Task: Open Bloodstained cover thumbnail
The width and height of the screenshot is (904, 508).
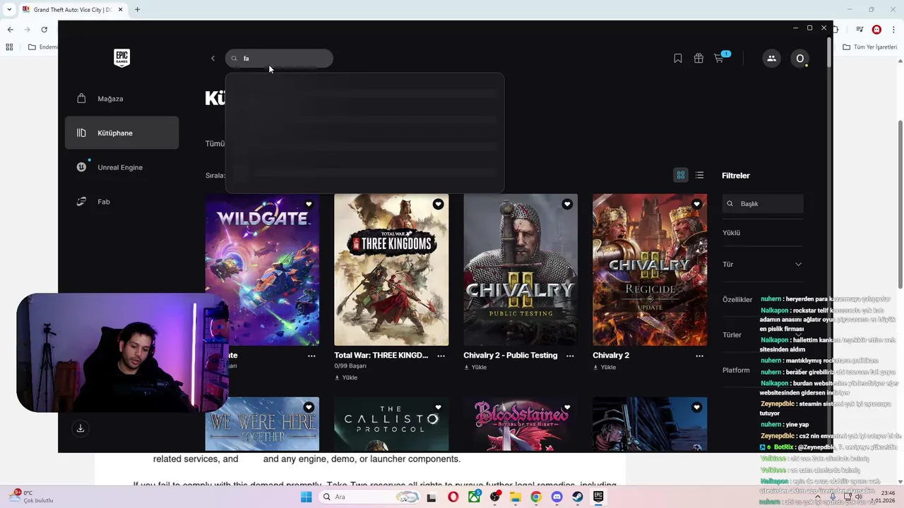Action: (x=521, y=424)
